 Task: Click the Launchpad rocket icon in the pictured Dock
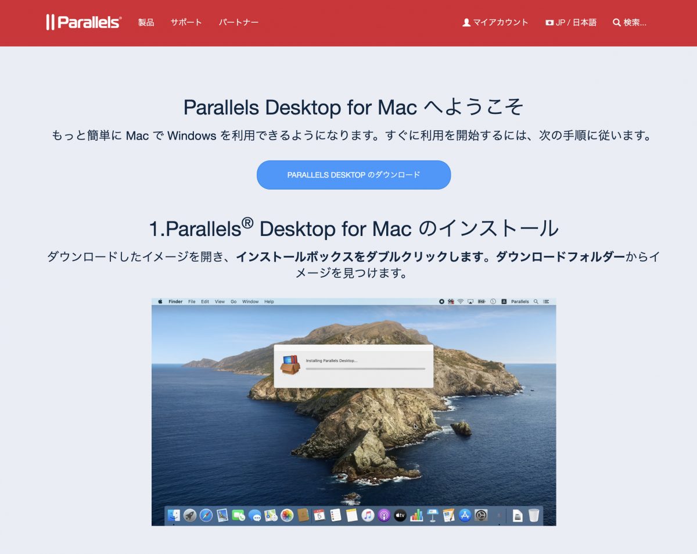pyautogui.click(x=190, y=515)
